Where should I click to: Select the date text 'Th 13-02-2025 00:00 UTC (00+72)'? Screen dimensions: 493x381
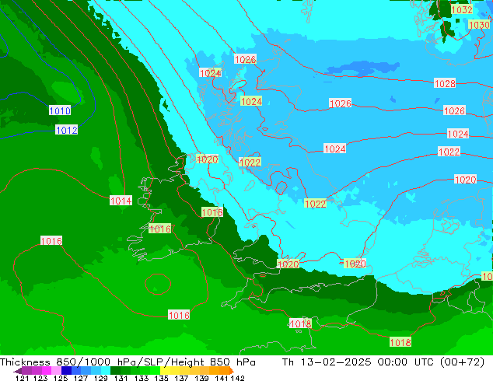coord(383,362)
